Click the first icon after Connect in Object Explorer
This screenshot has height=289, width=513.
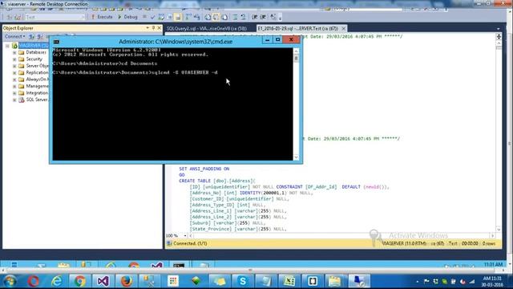(31, 36)
